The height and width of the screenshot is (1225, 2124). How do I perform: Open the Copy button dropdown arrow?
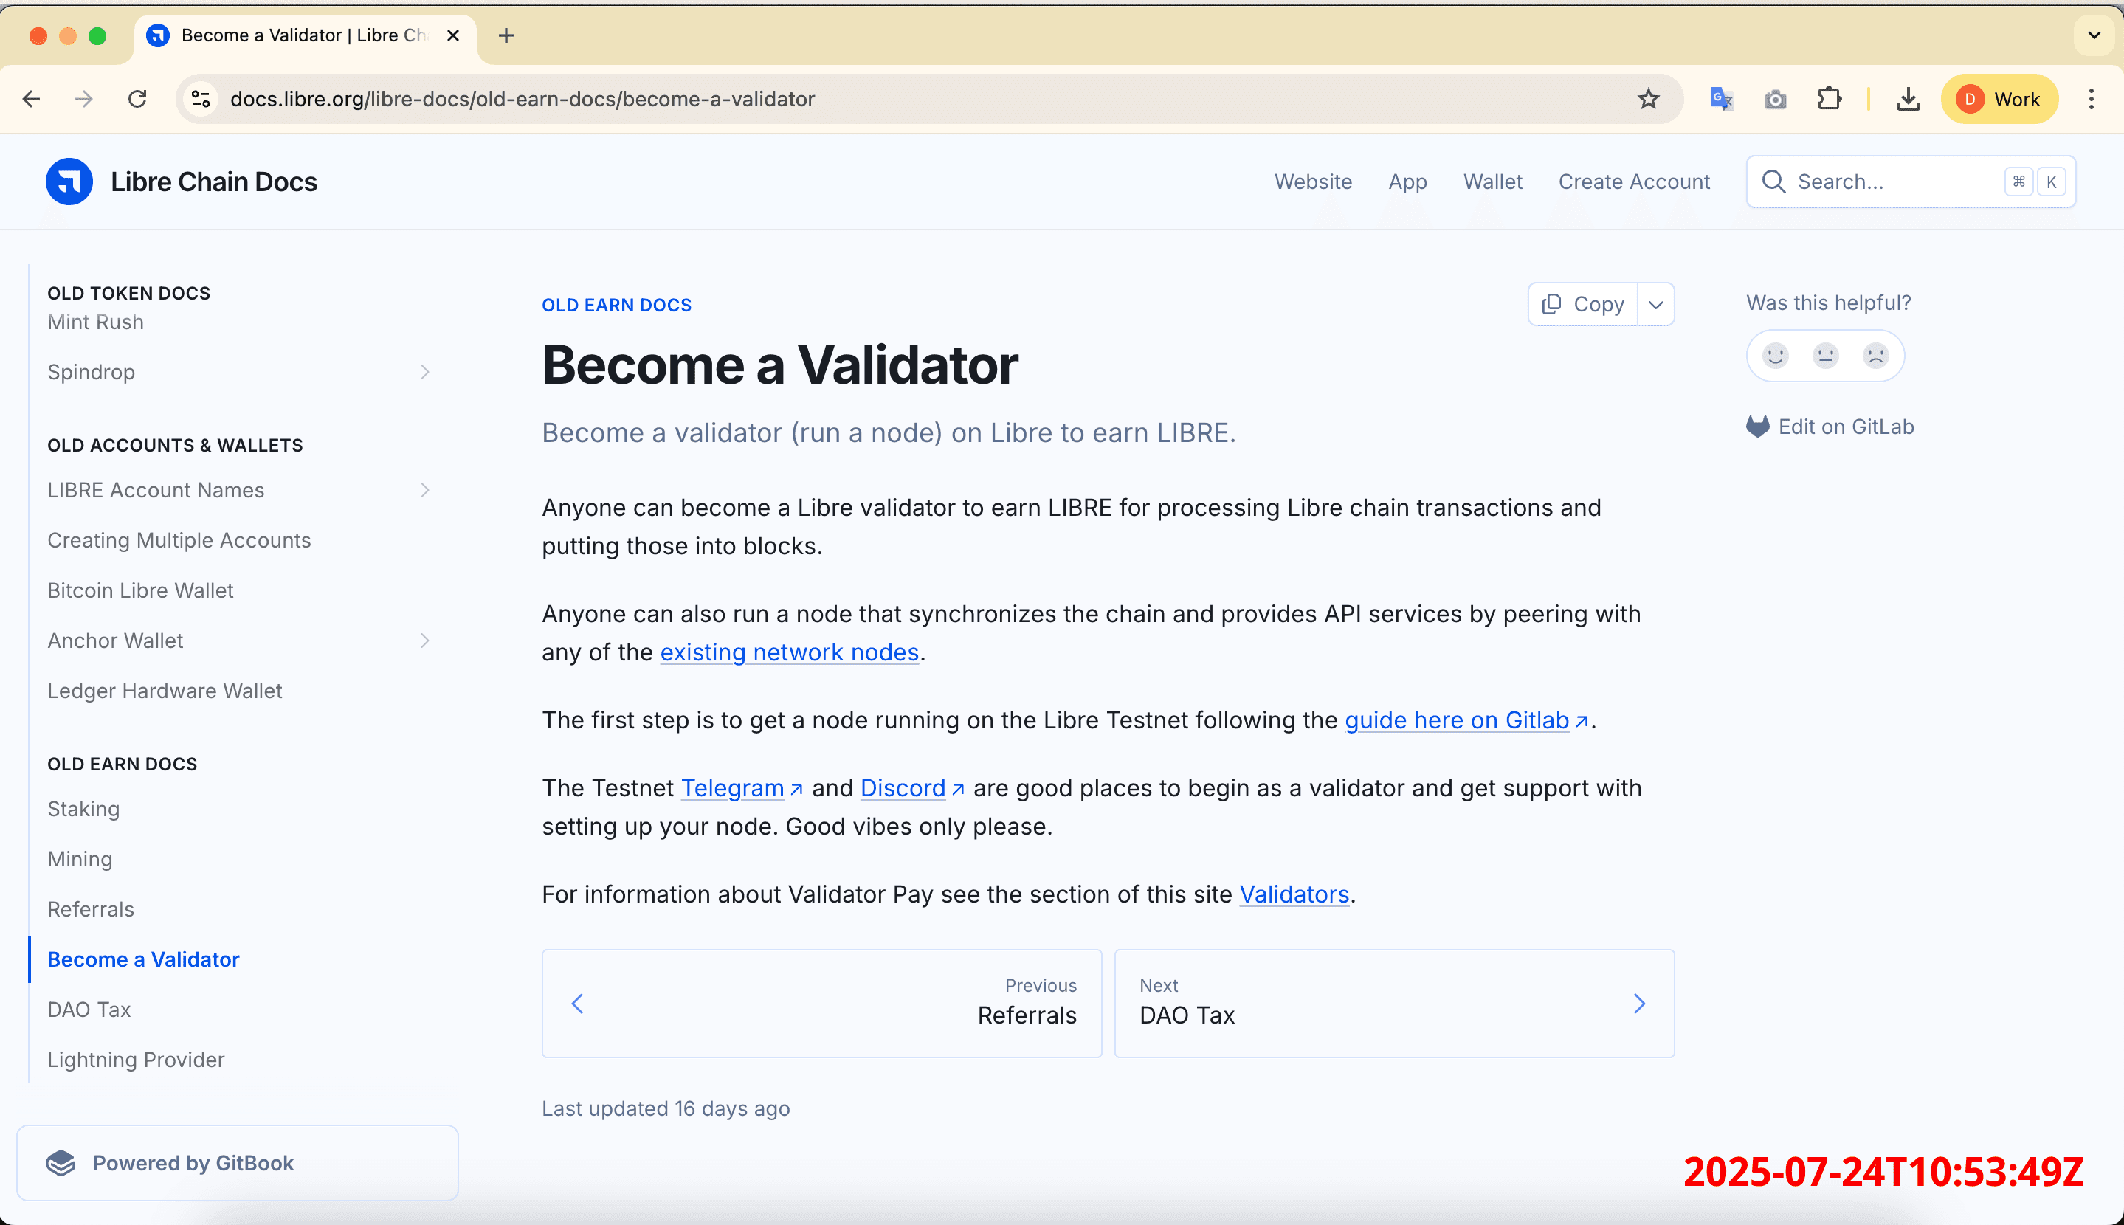(1655, 304)
